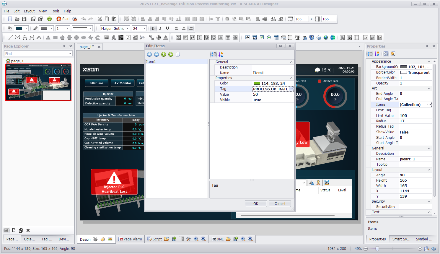The image size is (440, 254).
Task: Sort properties alphabetically in Edit Items dialog
Action: pyautogui.click(x=221, y=54)
